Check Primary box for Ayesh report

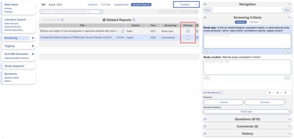[x=188, y=37]
